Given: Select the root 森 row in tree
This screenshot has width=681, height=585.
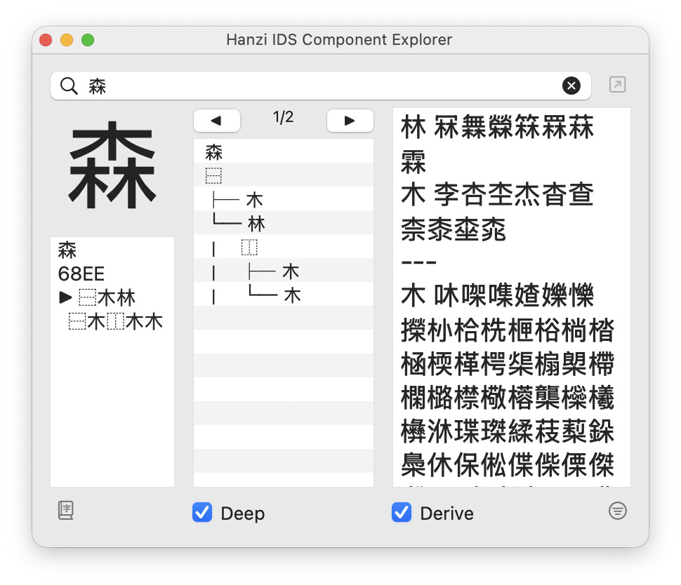Looking at the screenshot, I should point(214,152).
